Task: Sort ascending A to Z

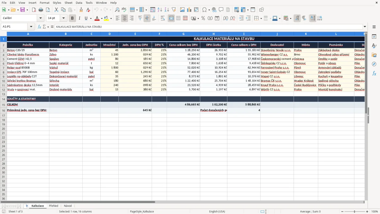Action: [x=160, y=10]
